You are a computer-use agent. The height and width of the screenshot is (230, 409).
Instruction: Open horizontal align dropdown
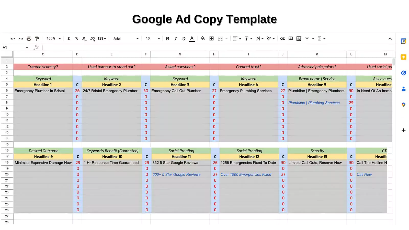coord(237,39)
